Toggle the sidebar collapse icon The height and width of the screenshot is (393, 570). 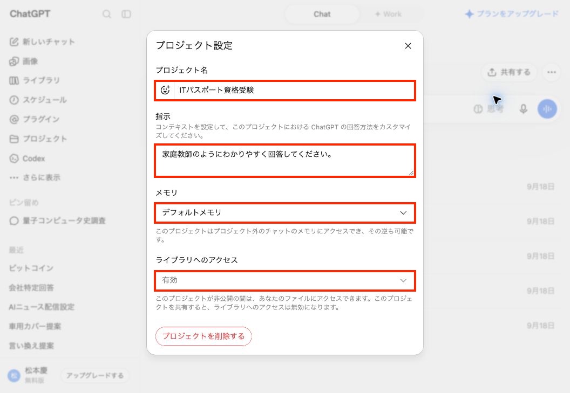pyautogui.click(x=126, y=14)
